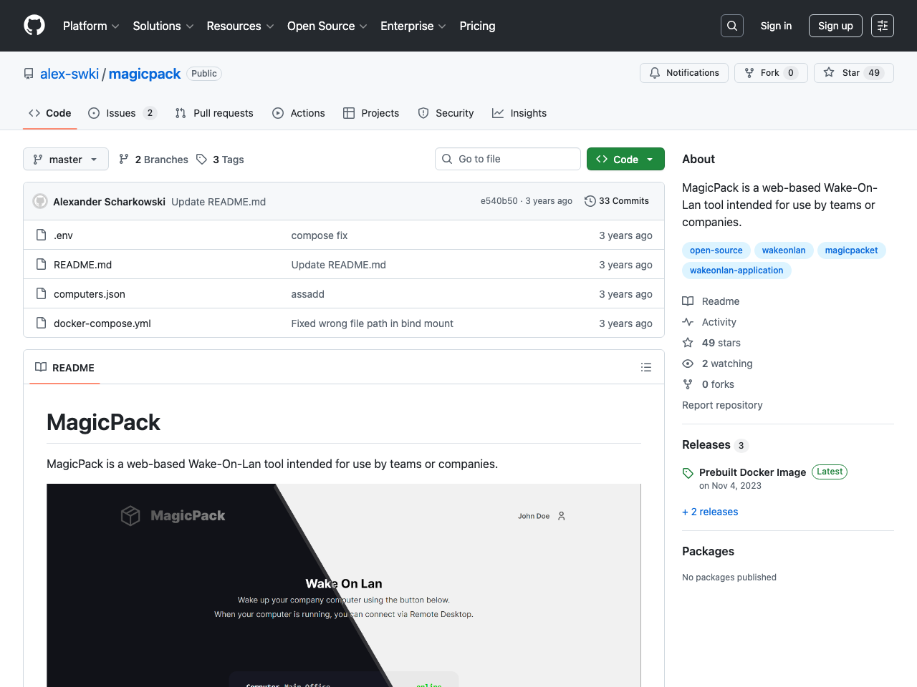The width and height of the screenshot is (917, 687).
Task: Click the user icon in MagicPack preview
Action: [x=562, y=516]
